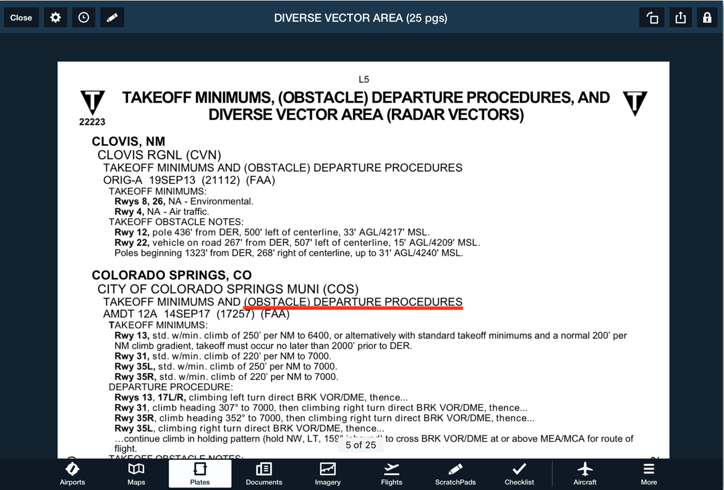Click the 'COLORADO SPRINGS, CO' heading
Screen dimensions: 724x490
pyautogui.click(x=172, y=276)
